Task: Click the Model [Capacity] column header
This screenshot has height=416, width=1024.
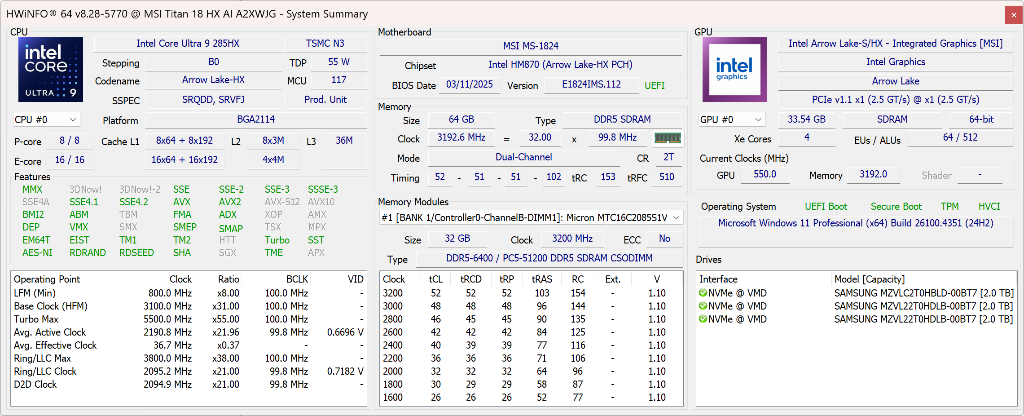Action: tap(923, 279)
